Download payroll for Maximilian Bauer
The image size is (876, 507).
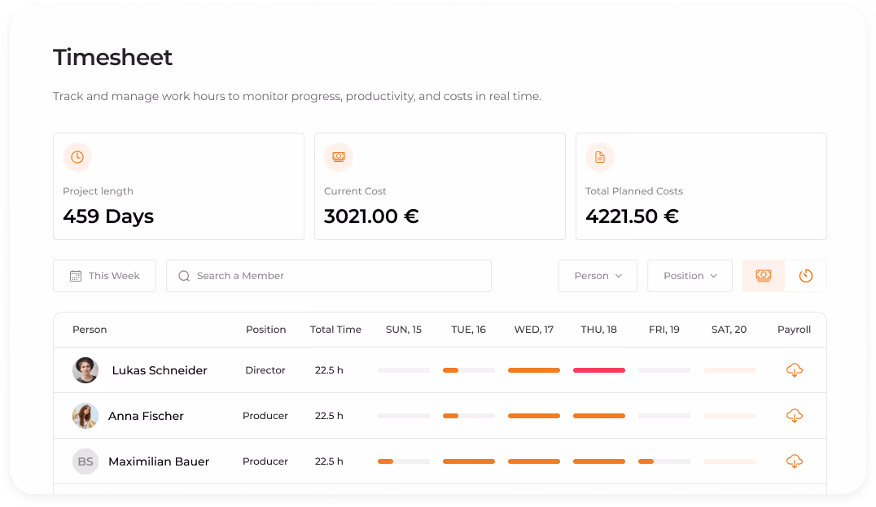795,461
